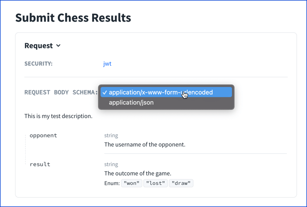Click "The outcome of the game" description
The image size is (307, 207).
point(138,173)
